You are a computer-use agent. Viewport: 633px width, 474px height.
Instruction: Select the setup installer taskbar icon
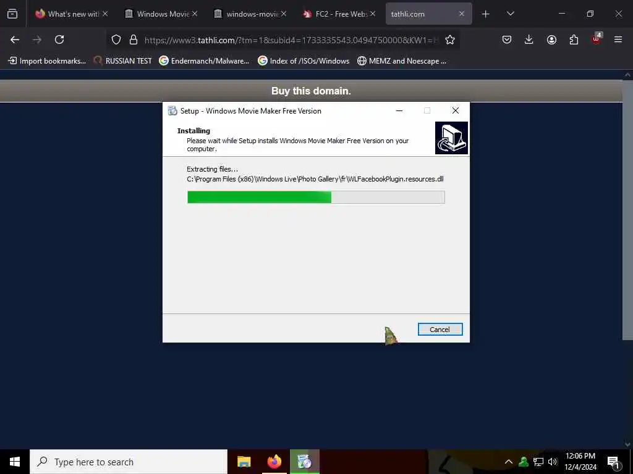click(305, 462)
